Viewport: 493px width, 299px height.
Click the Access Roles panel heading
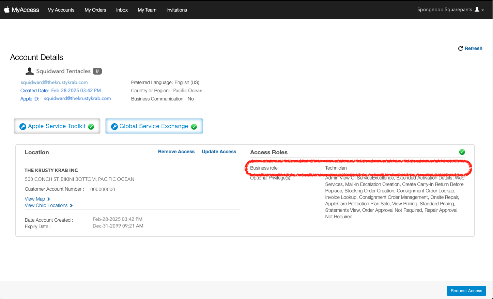(x=269, y=152)
